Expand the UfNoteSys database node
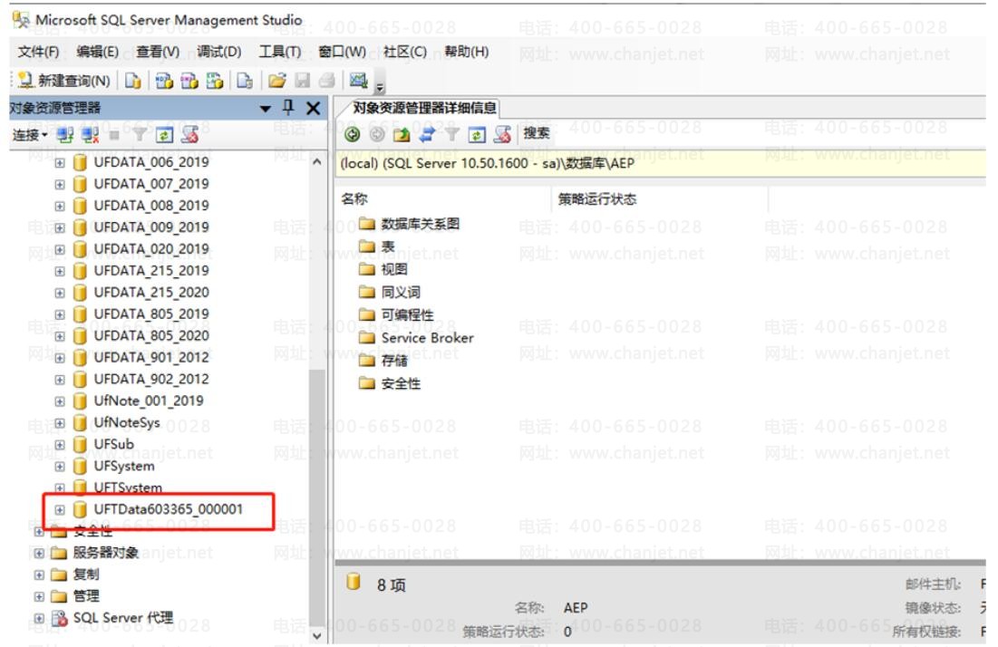 [x=59, y=423]
